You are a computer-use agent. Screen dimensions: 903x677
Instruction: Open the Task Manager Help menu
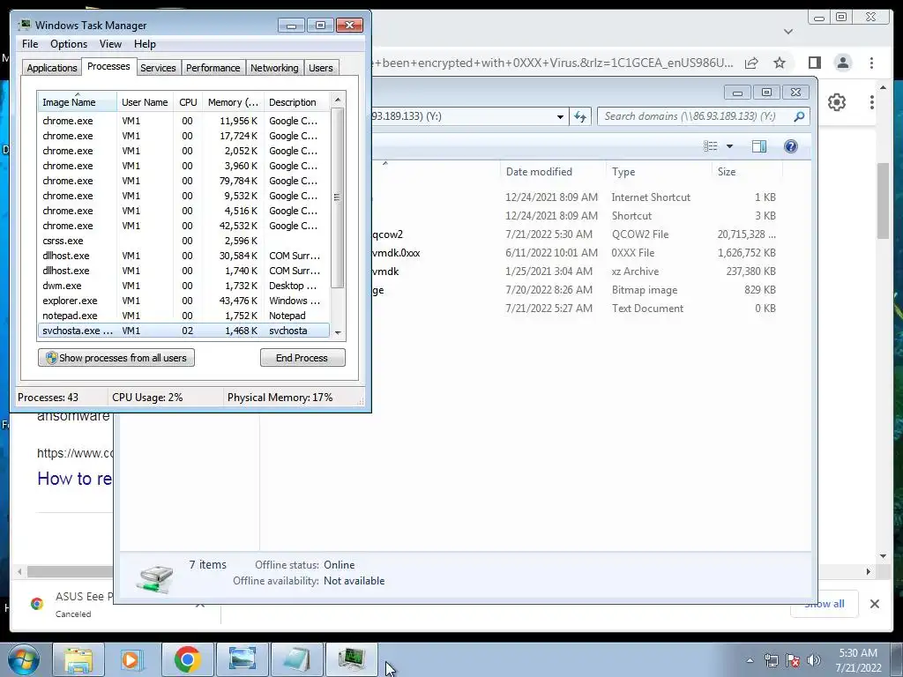(x=145, y=44)
